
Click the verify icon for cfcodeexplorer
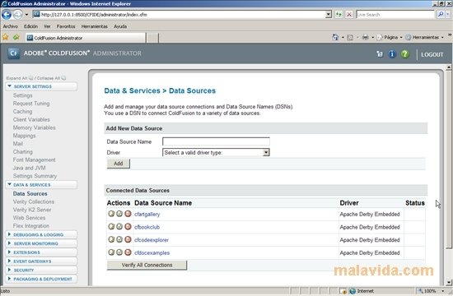(x=119, y=239)
